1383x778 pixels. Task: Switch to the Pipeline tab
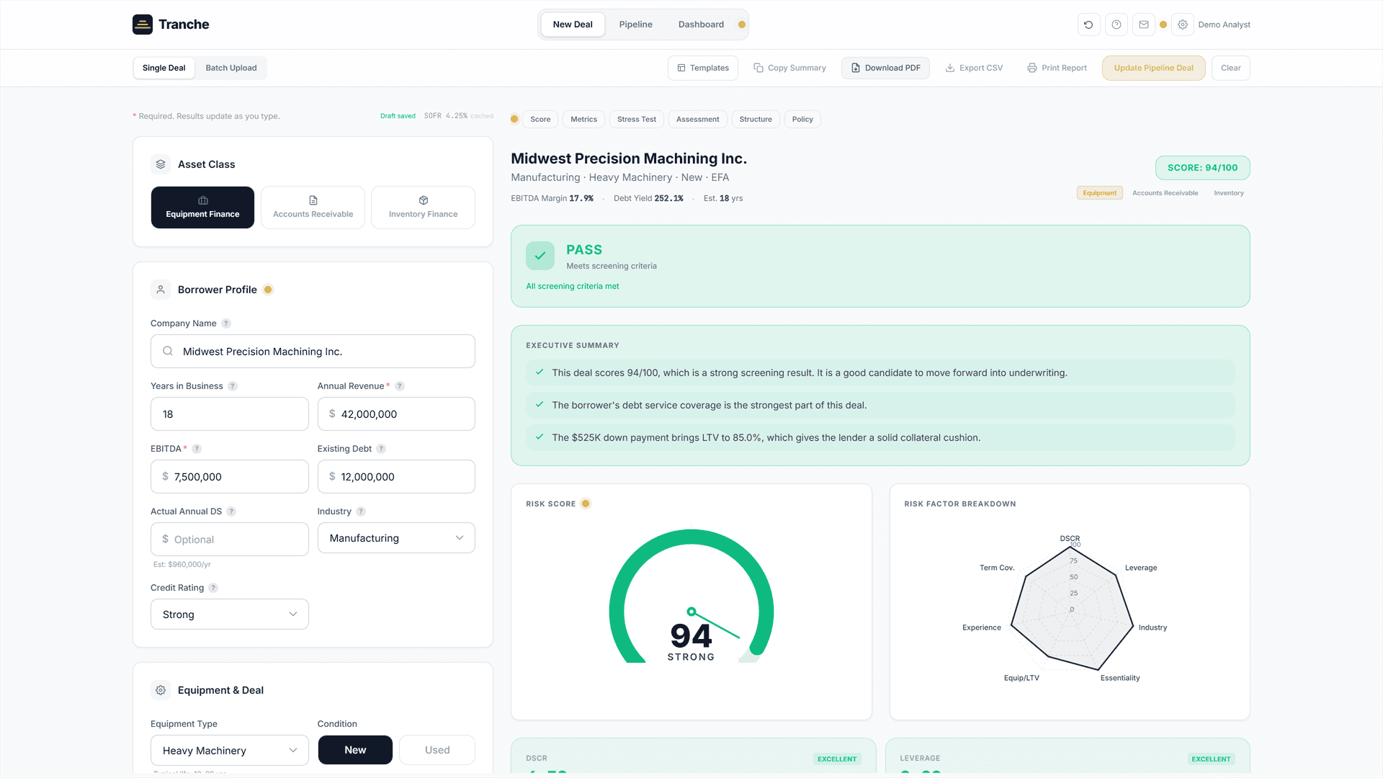point(635,24)
